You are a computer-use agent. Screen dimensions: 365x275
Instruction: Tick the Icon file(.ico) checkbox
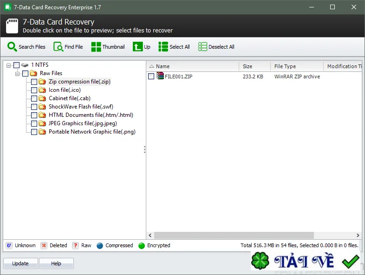34,90
